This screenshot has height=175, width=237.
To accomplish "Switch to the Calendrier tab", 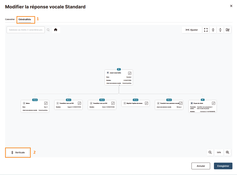I will (10, 19).
